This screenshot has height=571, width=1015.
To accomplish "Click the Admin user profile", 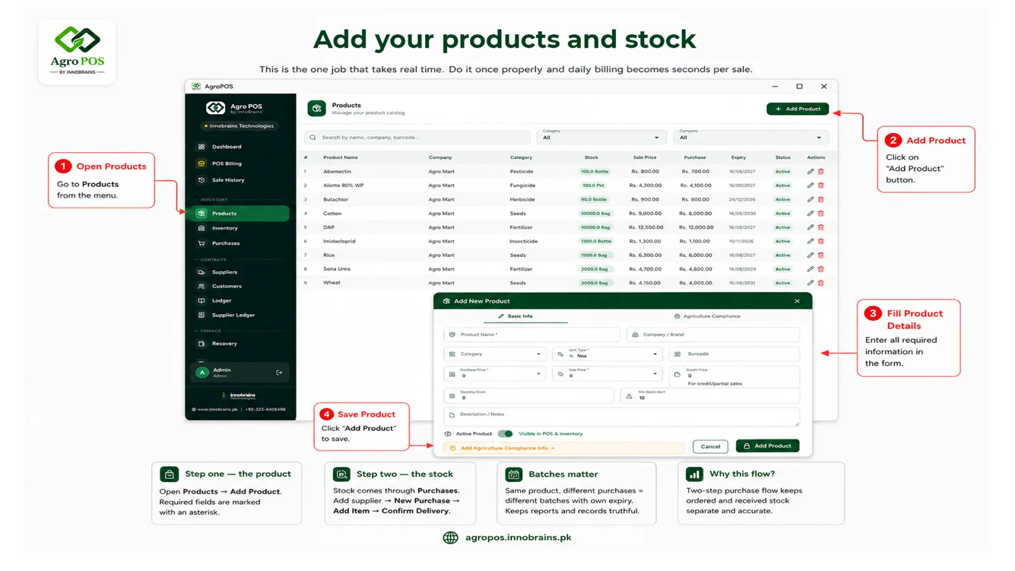I will (240, 372).
